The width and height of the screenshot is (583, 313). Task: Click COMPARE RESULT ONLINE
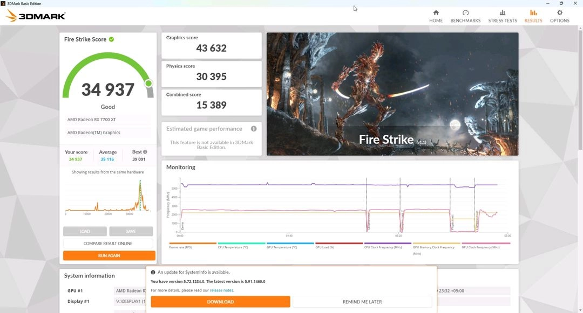[108, 244]
